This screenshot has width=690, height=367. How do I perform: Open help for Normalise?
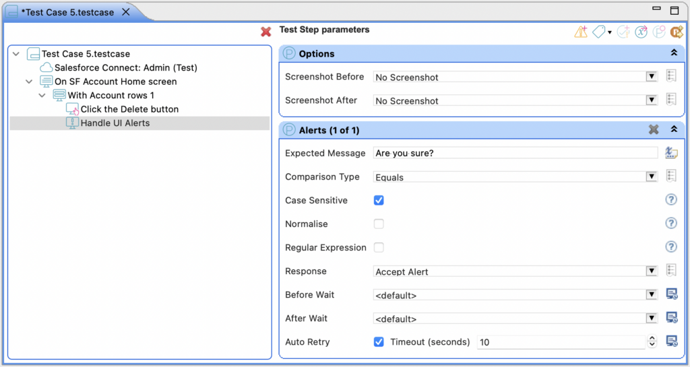[x=671, y=224]
